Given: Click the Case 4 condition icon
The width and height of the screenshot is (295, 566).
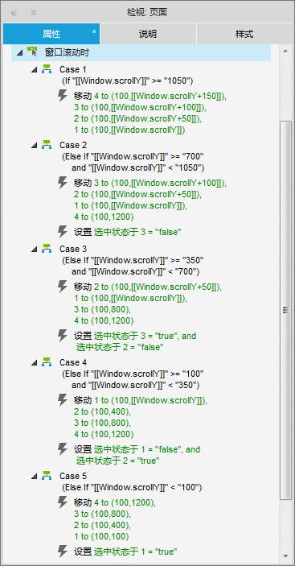Looking at the screenshot, I should coord(47,361).
